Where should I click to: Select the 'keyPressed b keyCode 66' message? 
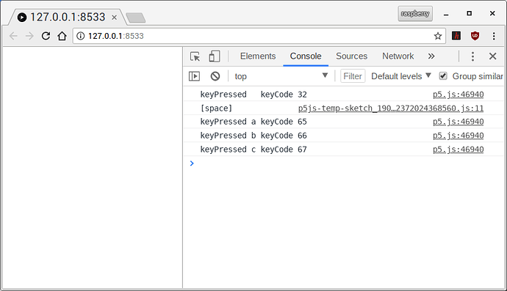(253, 136)
